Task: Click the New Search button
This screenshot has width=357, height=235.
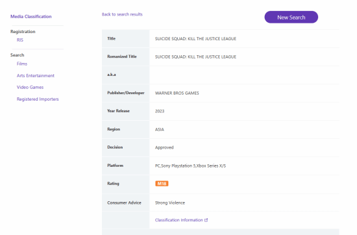Action: 291,17
